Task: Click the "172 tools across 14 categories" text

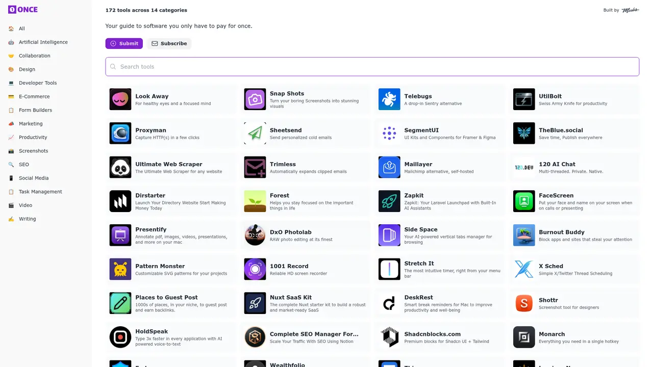Action: pyautogui.click(x=146, y=10)
